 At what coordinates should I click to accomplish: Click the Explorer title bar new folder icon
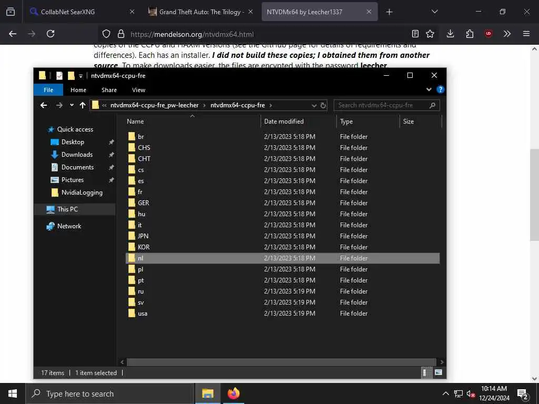tap(71, 76)
